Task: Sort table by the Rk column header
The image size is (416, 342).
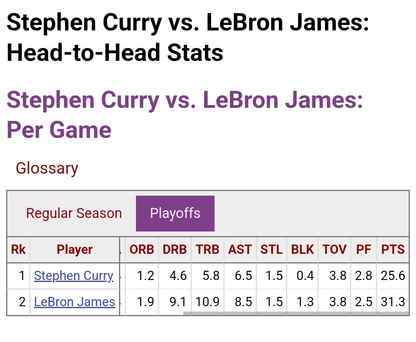Action: coord(18,250)
